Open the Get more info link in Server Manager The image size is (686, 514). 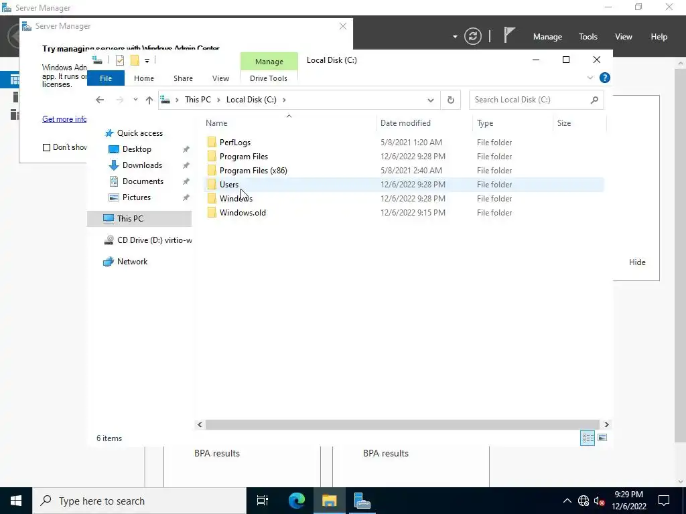tap(64, 119)
